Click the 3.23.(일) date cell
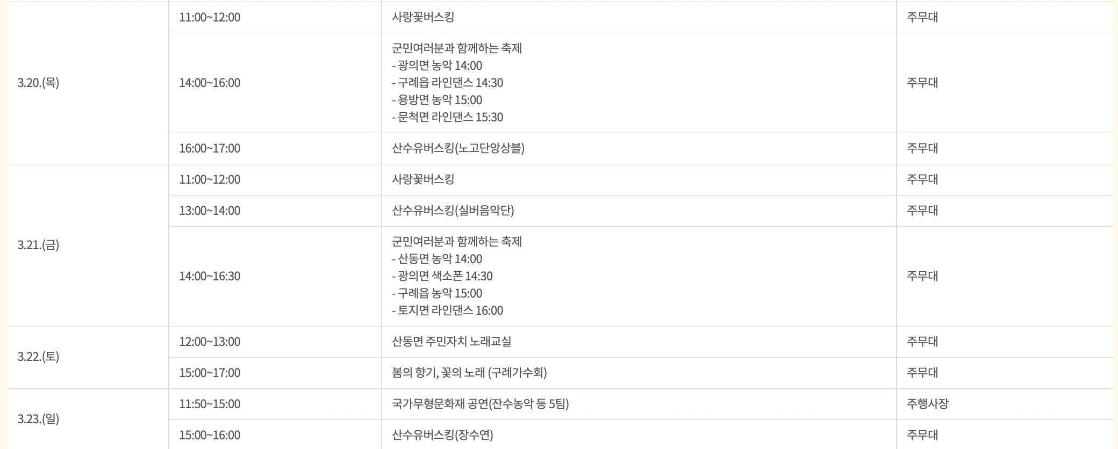This screenshot has height=449, width=1118. click(88, 419)
